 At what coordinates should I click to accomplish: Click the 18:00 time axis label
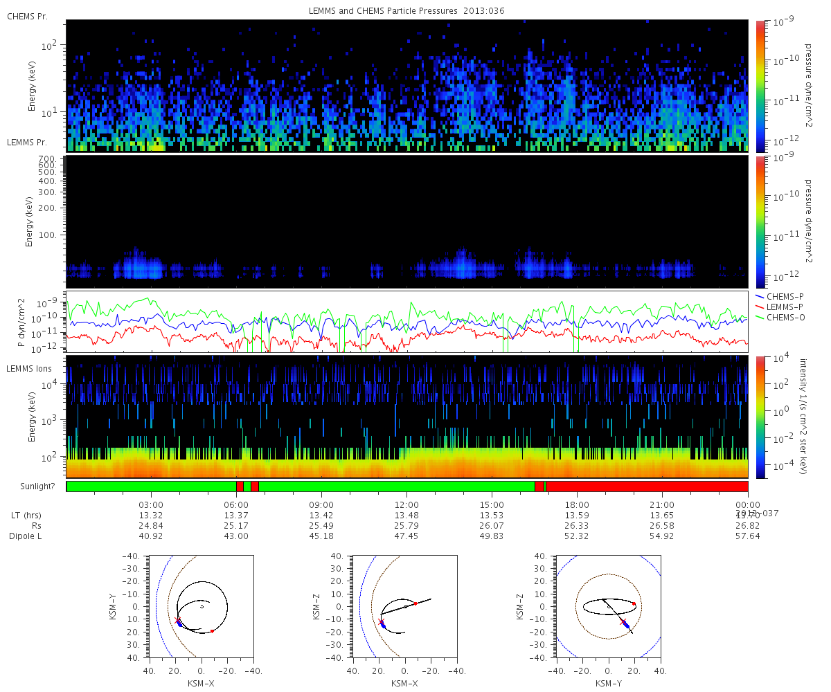pyautogui.click(x=577, y=504)
